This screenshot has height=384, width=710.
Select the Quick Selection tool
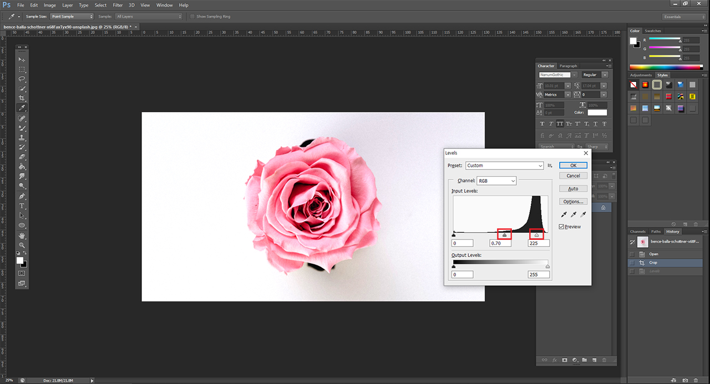pos(22,89)
